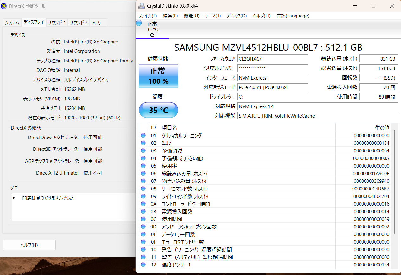Click status orb for ID 0A コントローラービジー時間
This screenshot has height=275, width=401.
coord(143,204)
